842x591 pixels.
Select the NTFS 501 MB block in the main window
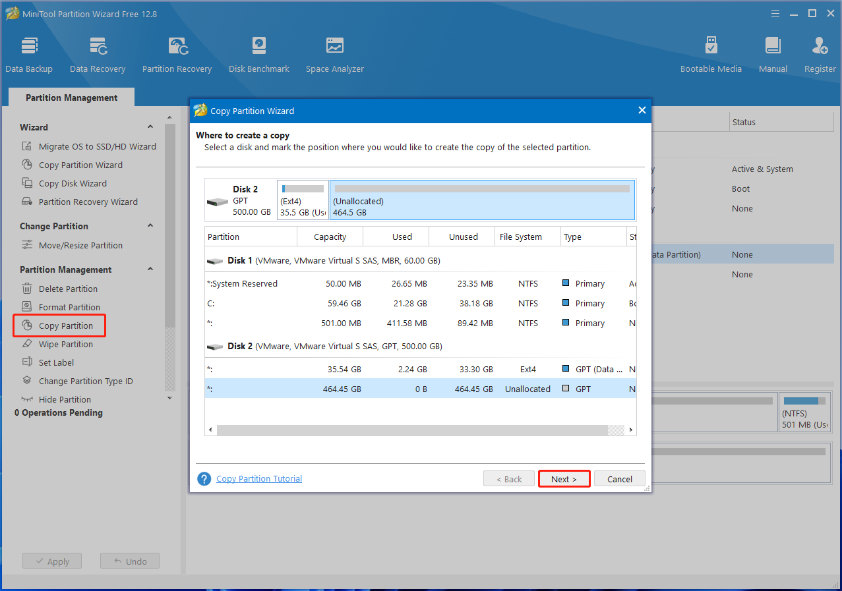(x=805, y=412)
